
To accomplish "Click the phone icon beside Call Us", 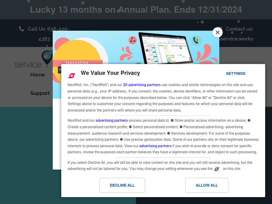I will point(22,29).
